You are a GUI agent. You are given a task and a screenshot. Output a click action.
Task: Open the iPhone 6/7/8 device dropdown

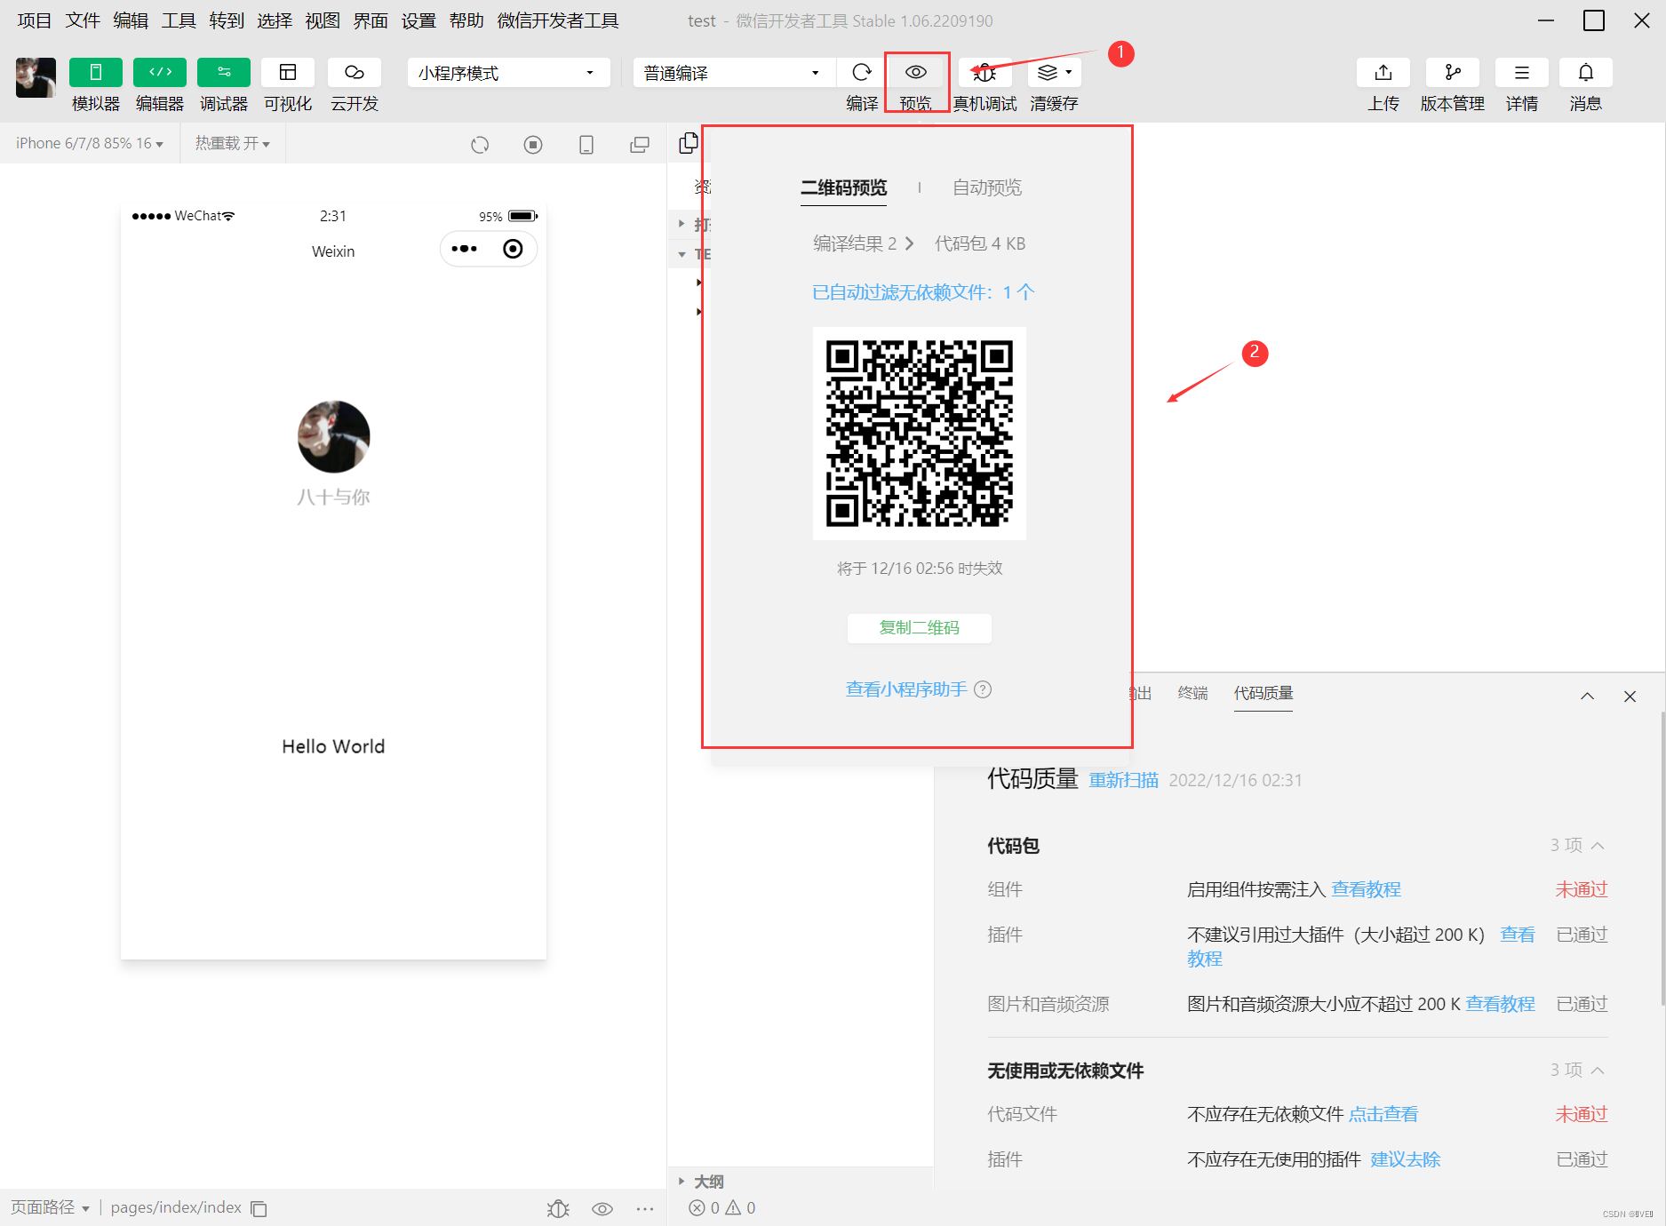pos(89,144)
